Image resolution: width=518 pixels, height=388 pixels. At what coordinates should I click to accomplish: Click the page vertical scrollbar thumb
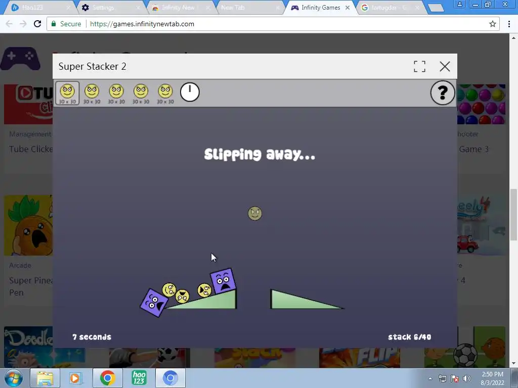(x=514, y=214)
